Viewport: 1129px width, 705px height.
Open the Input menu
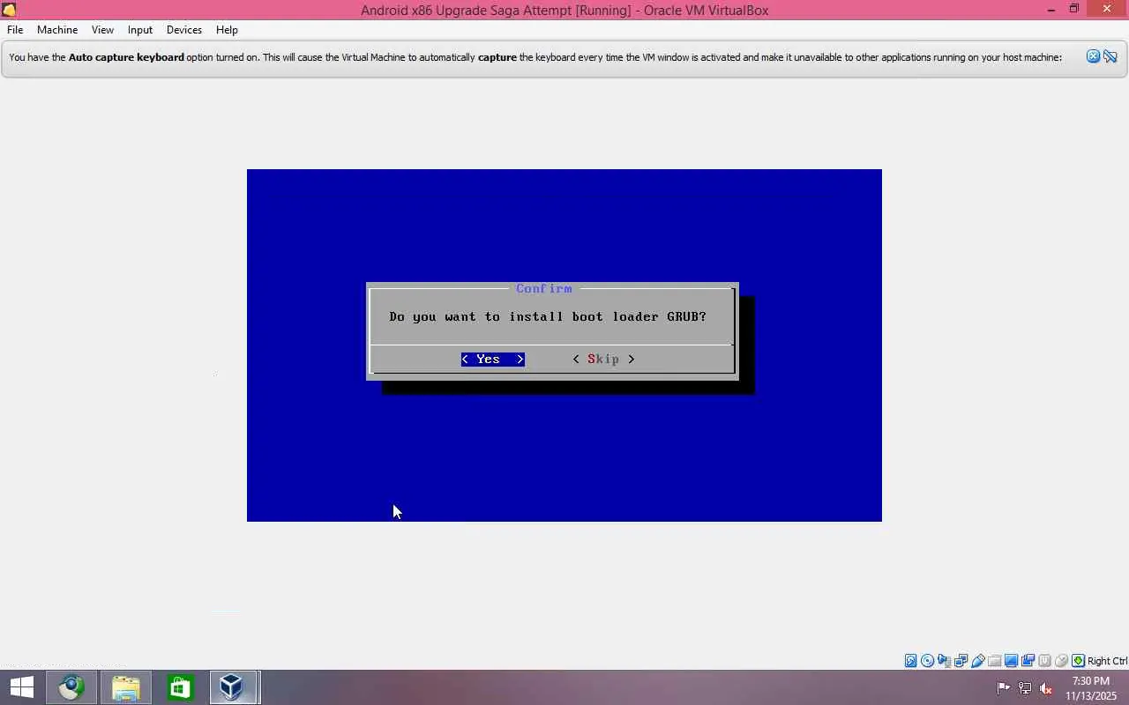tap(140, 30)
